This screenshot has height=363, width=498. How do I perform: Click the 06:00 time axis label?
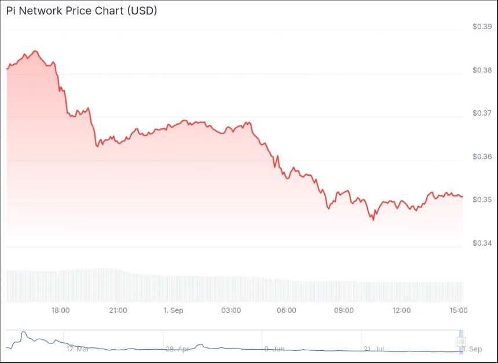(x=287, y=310)
